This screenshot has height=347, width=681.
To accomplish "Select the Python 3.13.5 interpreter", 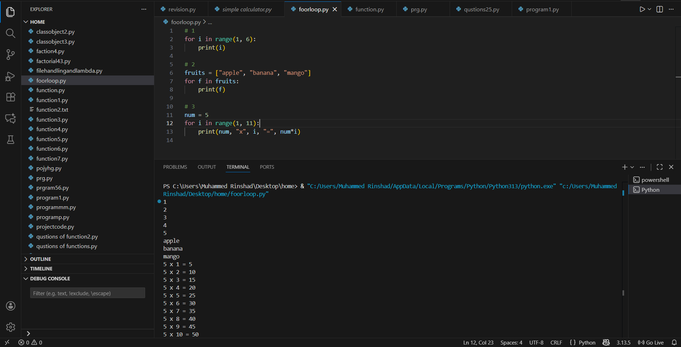I will 623,342.
